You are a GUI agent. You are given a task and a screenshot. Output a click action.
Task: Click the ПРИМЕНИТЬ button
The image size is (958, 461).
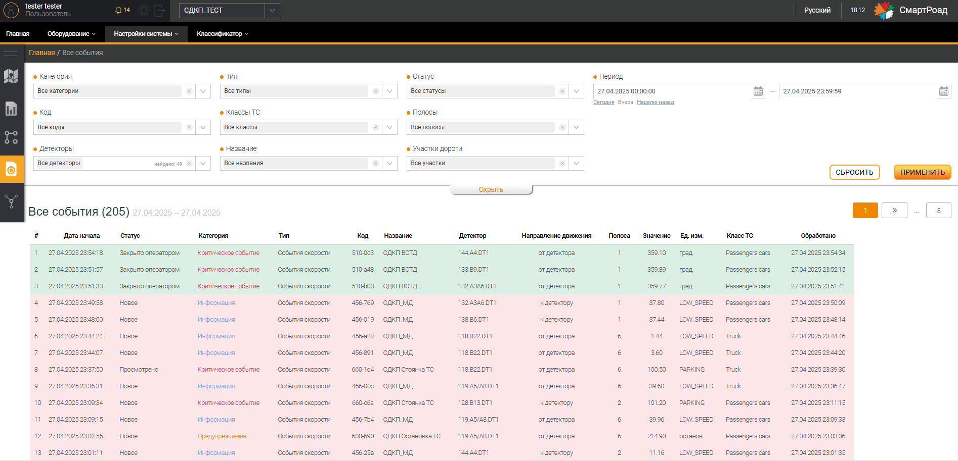coord(922,172)
